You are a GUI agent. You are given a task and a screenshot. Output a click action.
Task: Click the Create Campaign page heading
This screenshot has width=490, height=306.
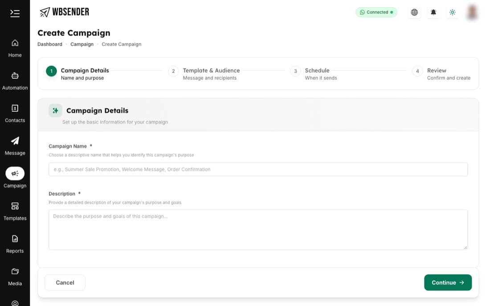pos(74,33)
